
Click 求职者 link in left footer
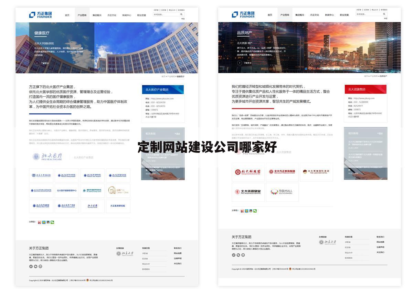coord(145,253)
